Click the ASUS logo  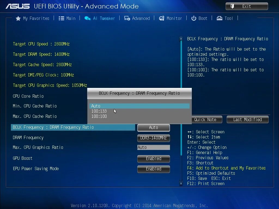18,6
